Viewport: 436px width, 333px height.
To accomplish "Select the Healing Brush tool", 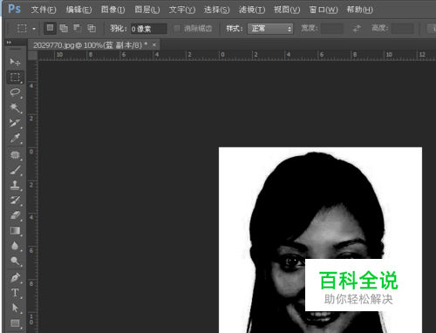I will pos(15,155).
